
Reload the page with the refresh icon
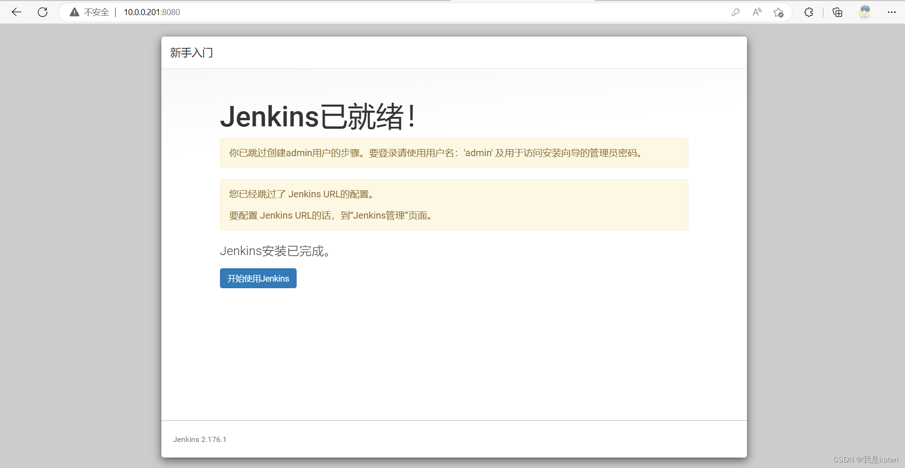coord(43,12)
